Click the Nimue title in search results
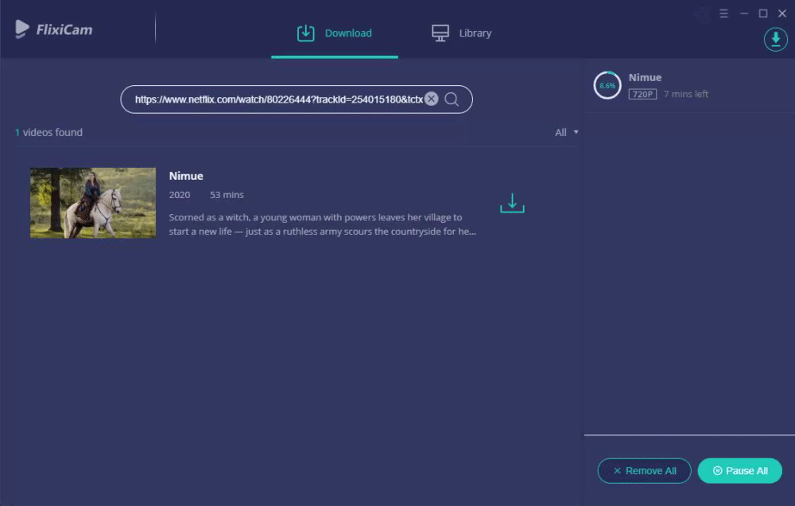 186,176
